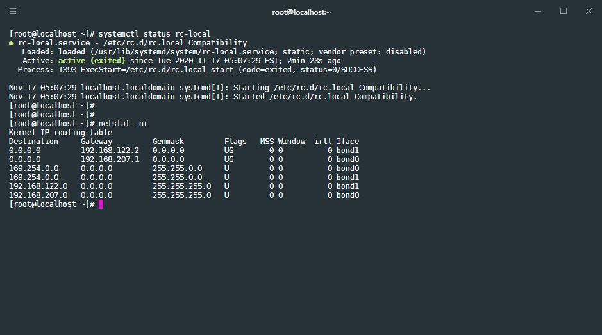Image resolution: width=602 pixels, height=335 pixels.
Task: Click the 'Iface' column header
Action: [x=348, y=141]
